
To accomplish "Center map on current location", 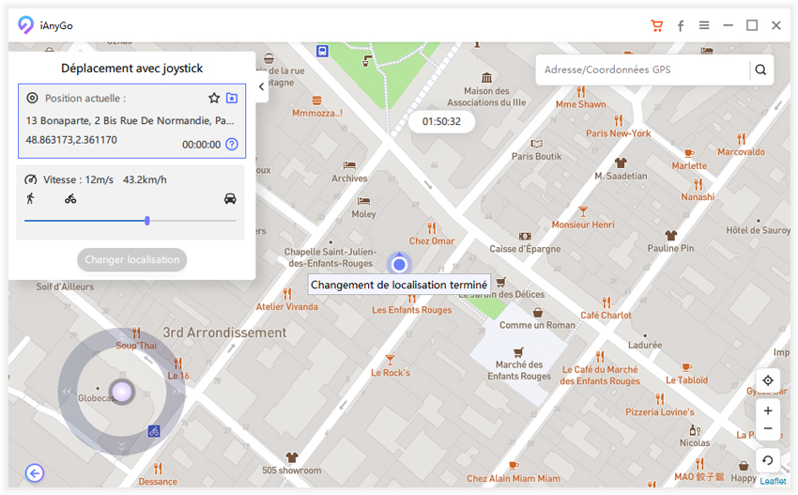I will click(768, 379).
